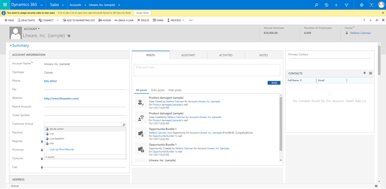The height and width of the screenshot is (189, 386).
Task: Click the Email column header
Action: (321, 80)
